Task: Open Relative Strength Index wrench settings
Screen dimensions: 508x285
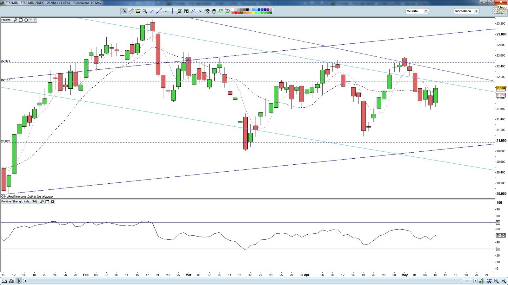Action: click(x=42, y=201)
